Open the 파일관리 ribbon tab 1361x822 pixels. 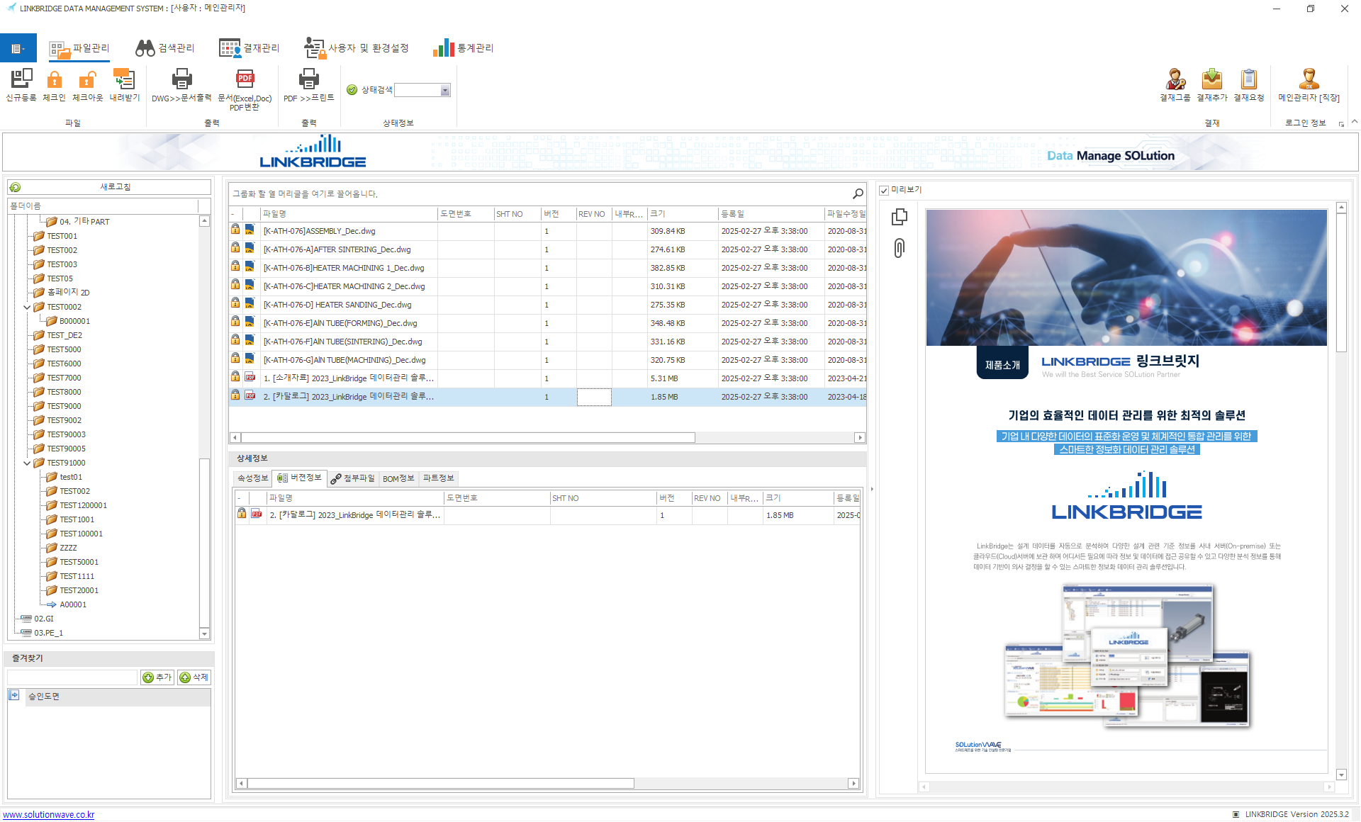pos(79,48)
